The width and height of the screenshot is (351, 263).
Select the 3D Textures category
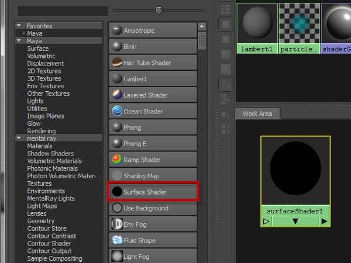point(44,78)
